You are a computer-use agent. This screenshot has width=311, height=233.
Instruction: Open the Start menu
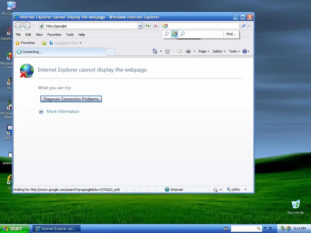(x=14, y=229)
